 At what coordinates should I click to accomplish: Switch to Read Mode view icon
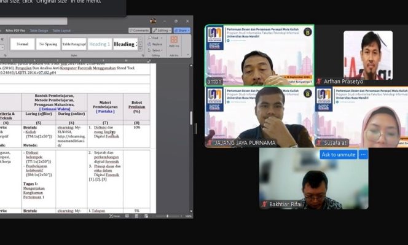(x=127, y=216)
